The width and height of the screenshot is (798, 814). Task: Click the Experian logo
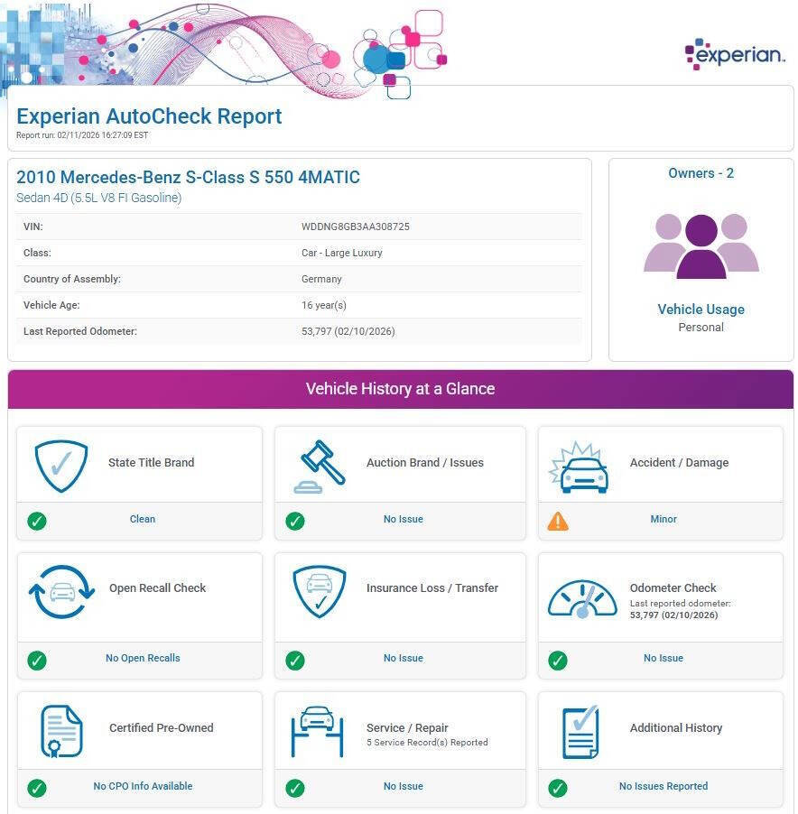coord(734,54)
